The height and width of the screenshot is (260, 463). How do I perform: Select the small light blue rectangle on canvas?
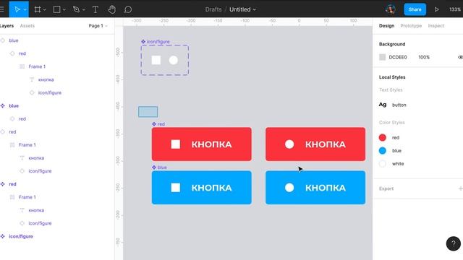pyautogui.click(x=148, y=112)
